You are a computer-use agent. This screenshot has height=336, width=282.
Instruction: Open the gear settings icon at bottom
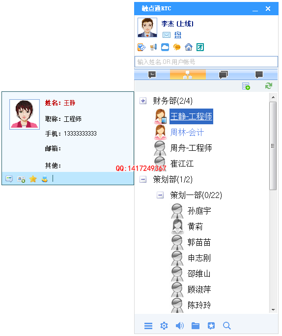(x=164, y=326)
